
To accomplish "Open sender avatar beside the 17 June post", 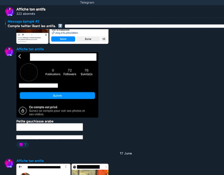I will (9, 163).
